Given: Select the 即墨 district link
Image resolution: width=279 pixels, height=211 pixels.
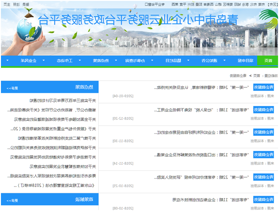Looking at the screenshot, I should (199, 4).
